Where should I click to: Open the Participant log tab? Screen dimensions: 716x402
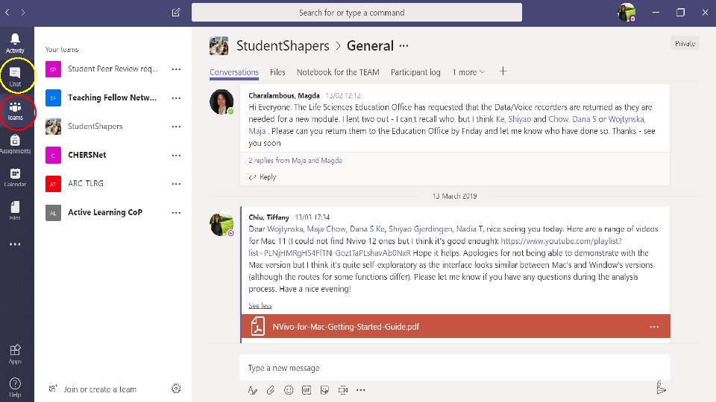(x=415, y=72)
